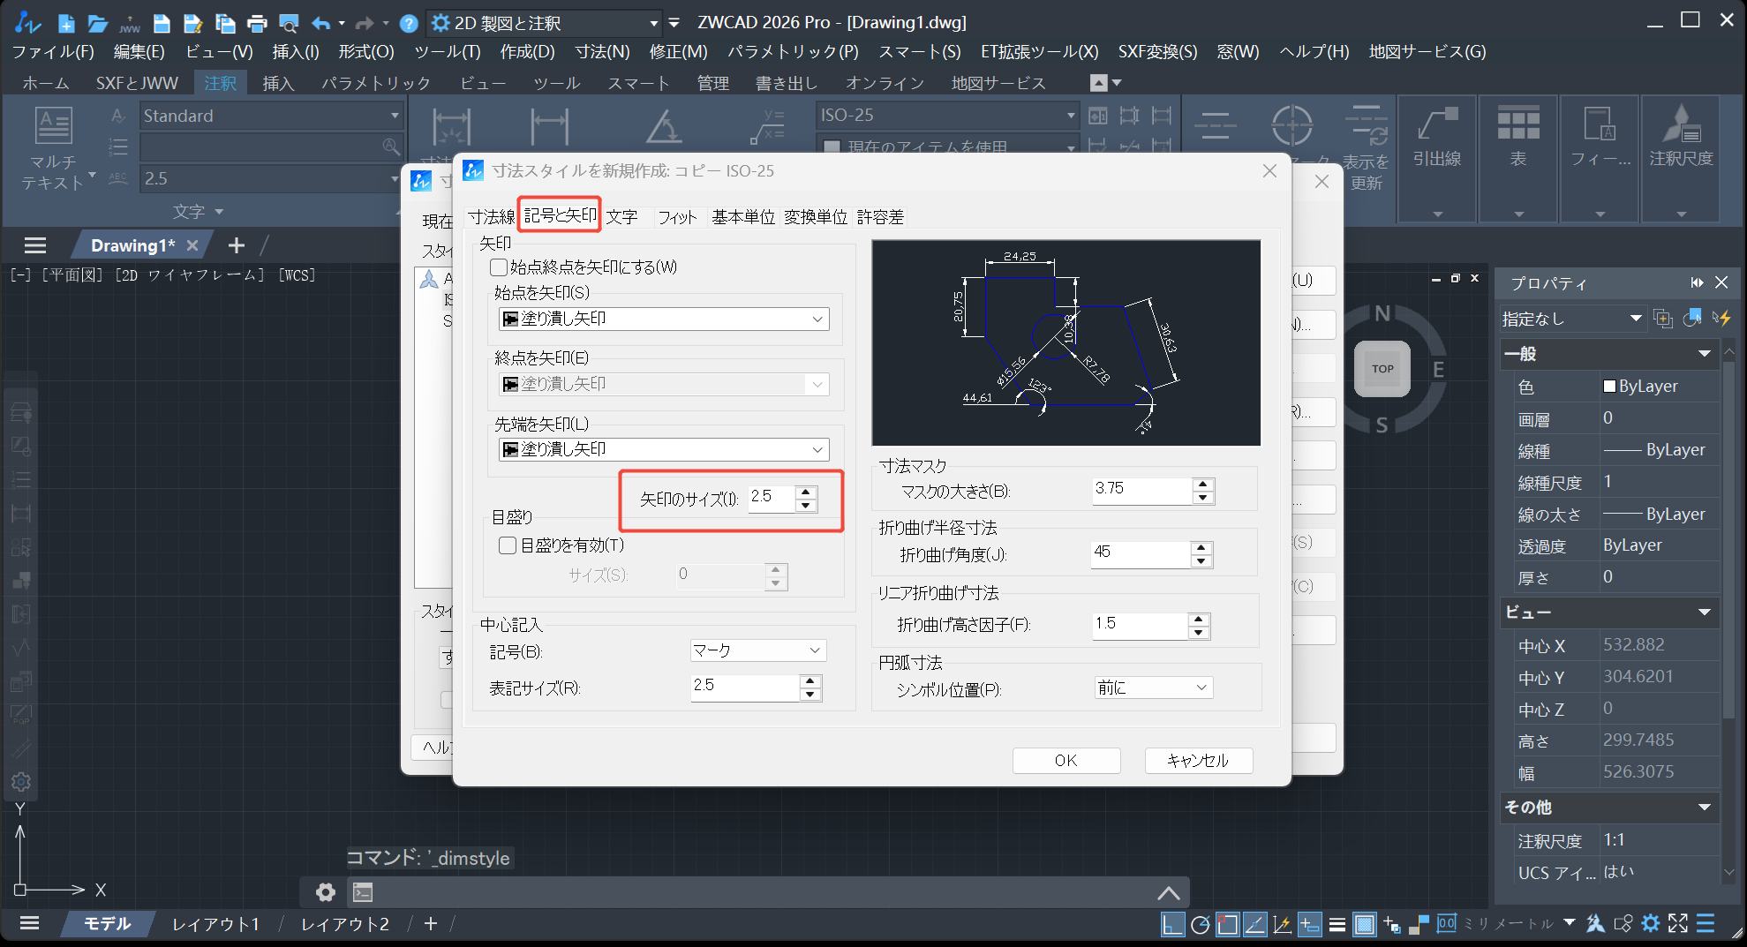Open the 始点を矢印 arrowhead dropdown
Image resolution: width=1747 pixels, height=947 pixels.
click(664, 319)
